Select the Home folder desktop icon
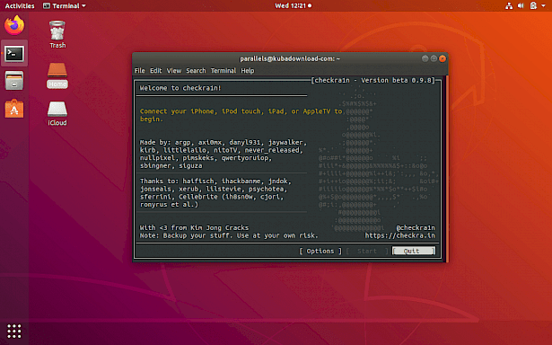552x345 pixels. point(57,75)
